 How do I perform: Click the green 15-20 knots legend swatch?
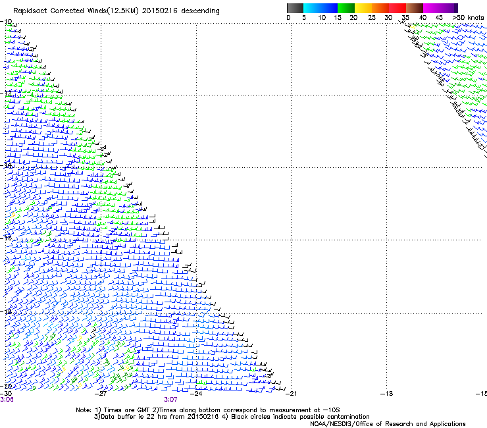[x=346, y=8]
